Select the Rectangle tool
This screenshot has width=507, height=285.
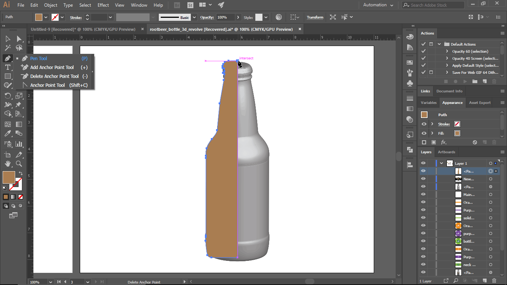coord(7,76)
